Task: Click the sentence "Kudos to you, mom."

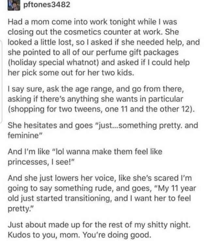Action: point(44,235)
